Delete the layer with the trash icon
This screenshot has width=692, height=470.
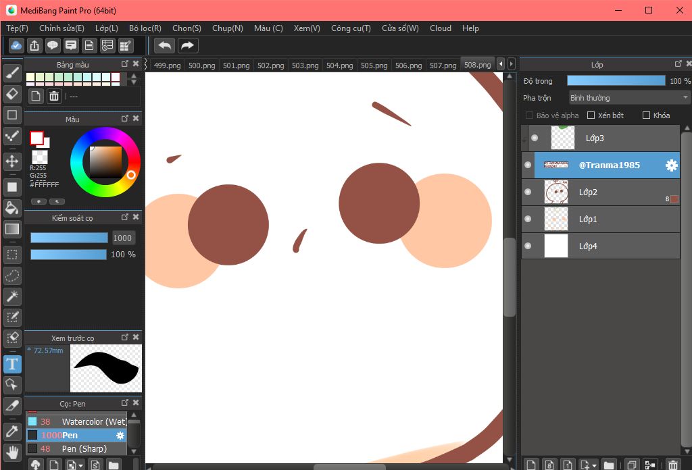pyautogui.click(x=672, y=465)
